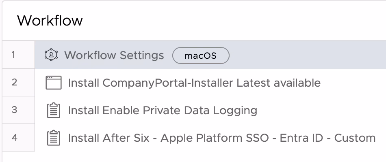The image size is (386, 162).
Task: Click step number 1 cell
Action: 18,55
